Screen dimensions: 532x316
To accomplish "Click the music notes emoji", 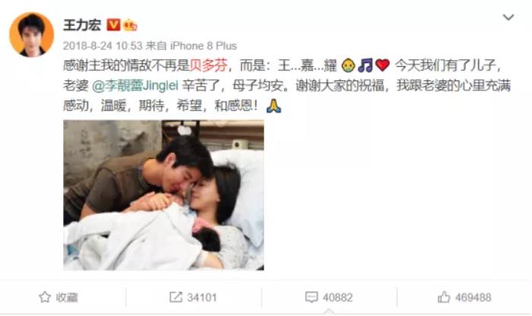I will 366,65.
